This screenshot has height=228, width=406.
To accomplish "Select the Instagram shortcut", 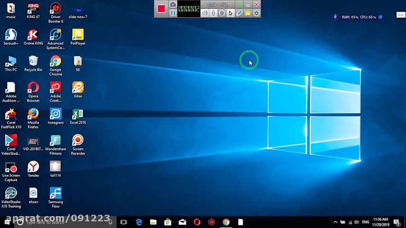I will tap(55, 117).
